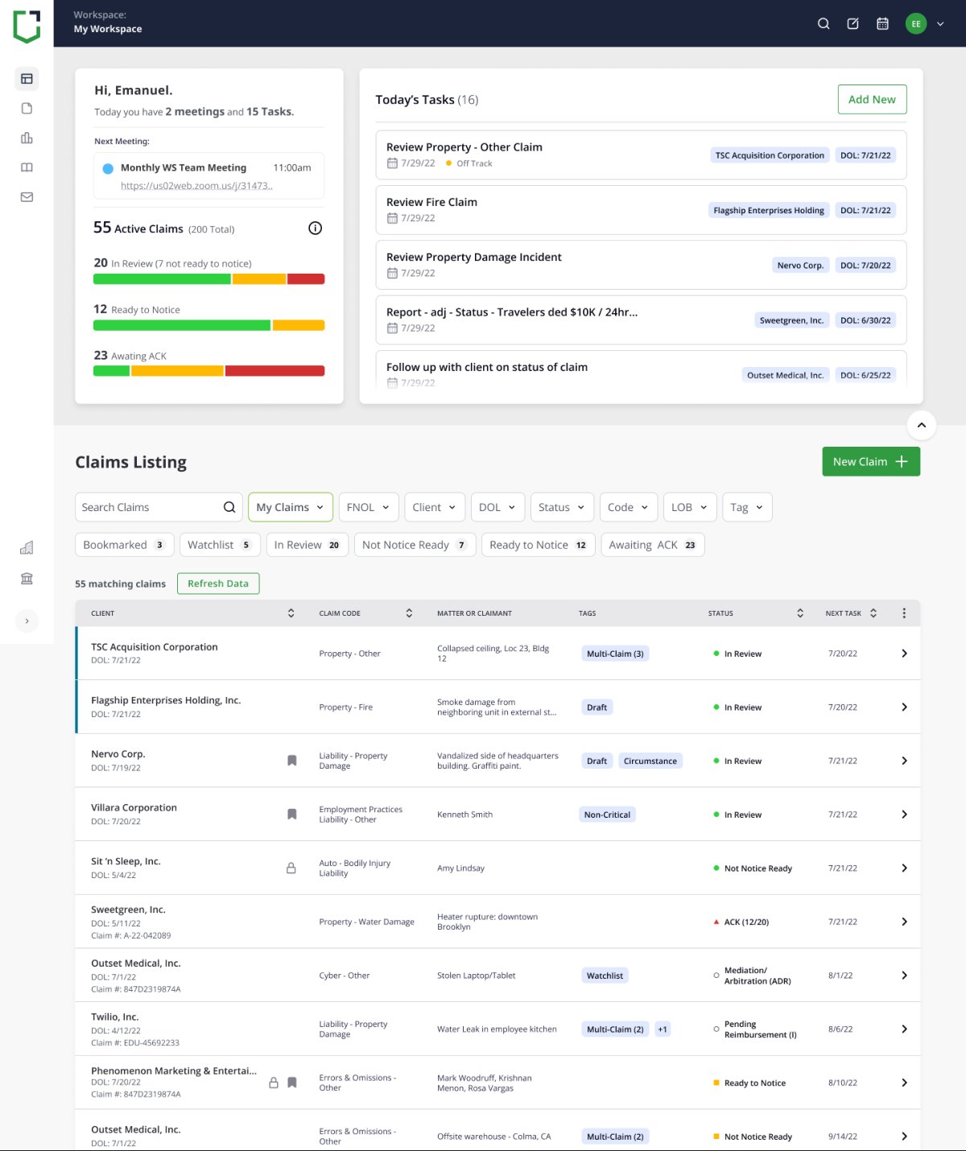The width and height of the screenshot is (966, 1151).
Task: Select the Bookmarked 3 filter chip
Action: coord(124,545)
